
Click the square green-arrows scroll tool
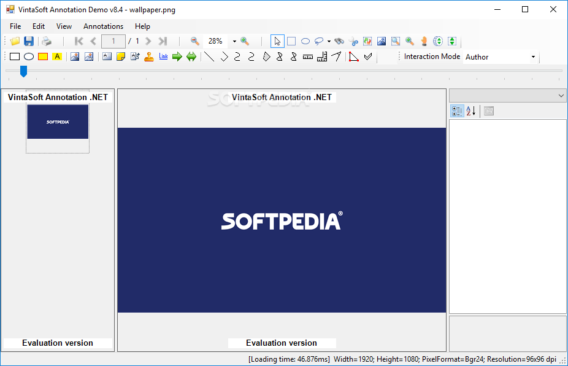452,41
